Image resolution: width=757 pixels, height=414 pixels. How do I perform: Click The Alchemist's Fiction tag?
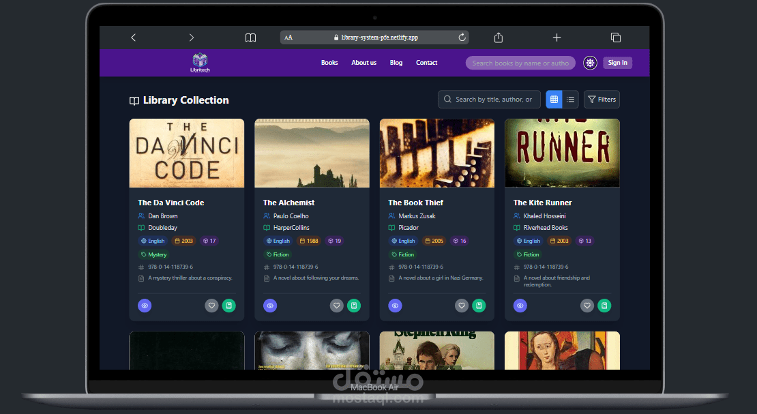278,254
